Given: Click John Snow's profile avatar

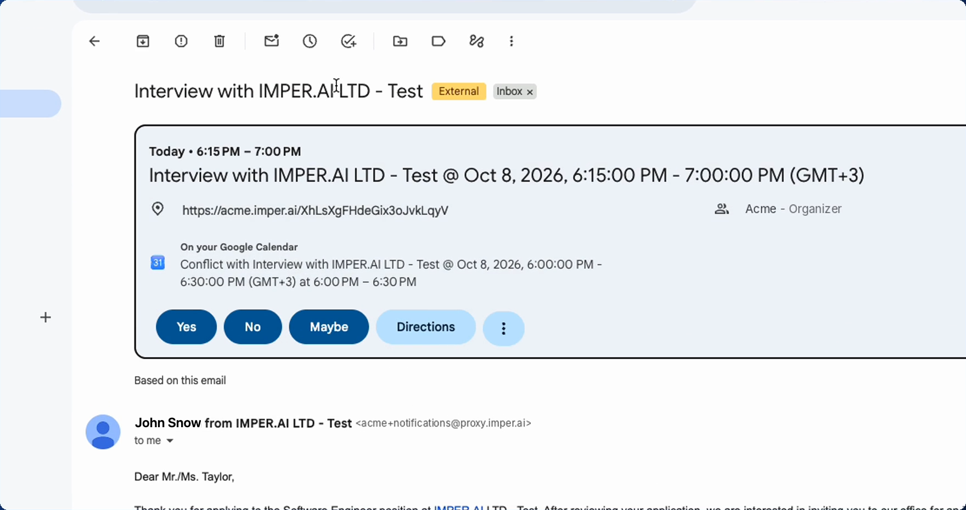Looking at the screenshot, I should coord(103,432).
